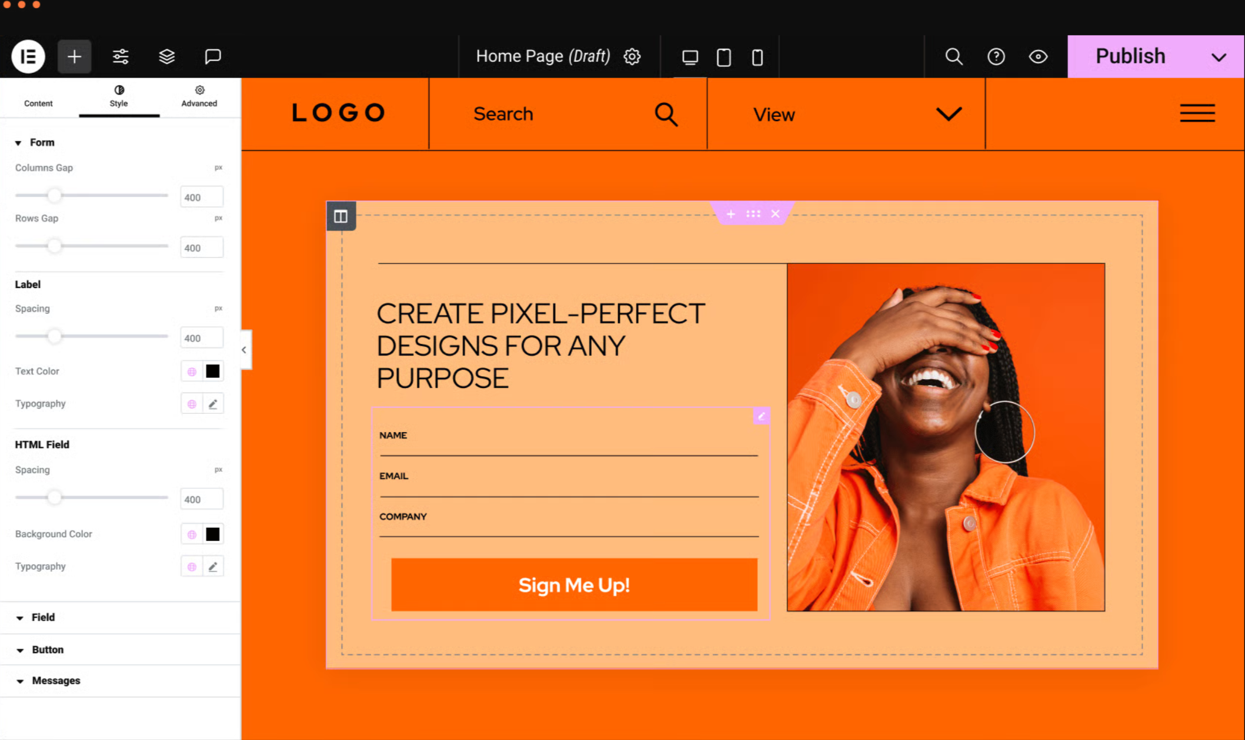Viewport: 1245px width, 740px height.
Task: Switch to mobile responsive view
Action: [757, 57]
